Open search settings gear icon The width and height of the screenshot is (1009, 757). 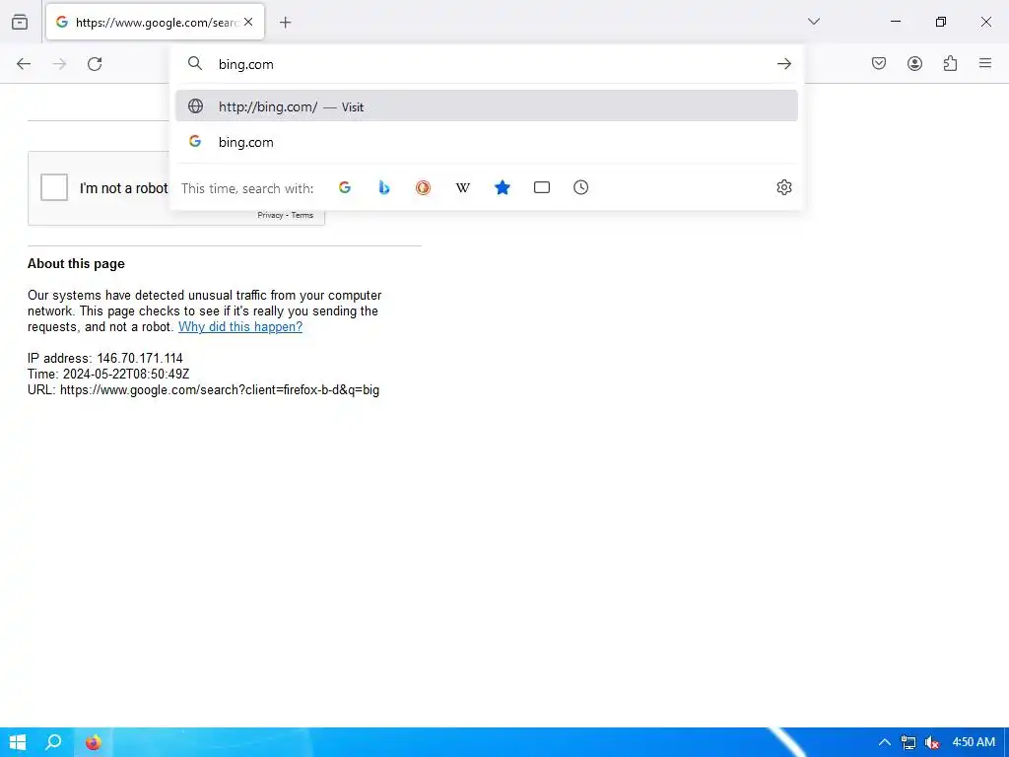(x=783, y=187)
